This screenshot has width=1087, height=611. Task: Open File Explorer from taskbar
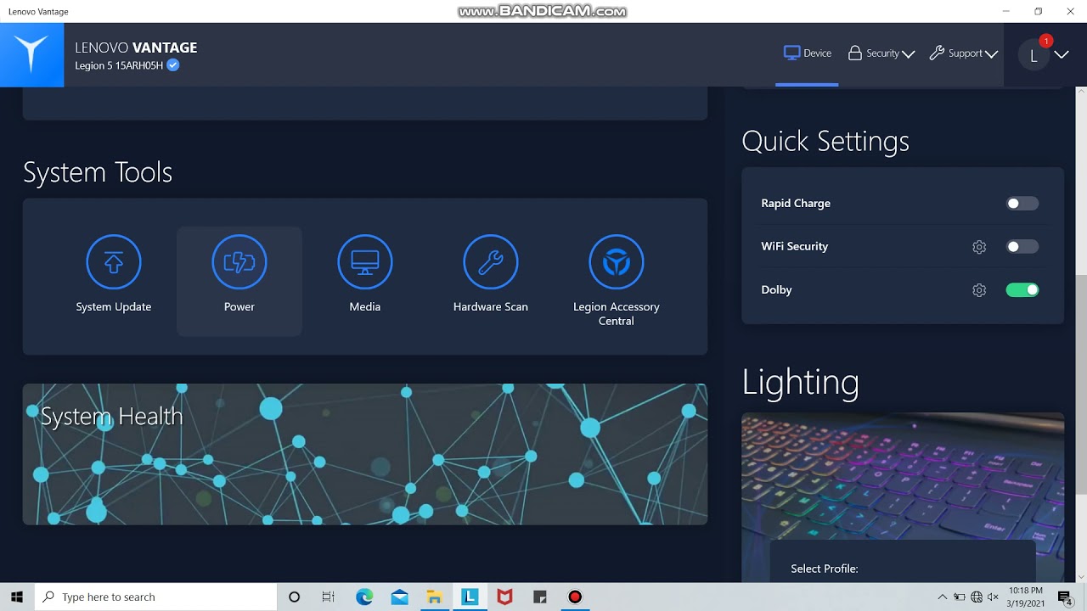(434, 597)
